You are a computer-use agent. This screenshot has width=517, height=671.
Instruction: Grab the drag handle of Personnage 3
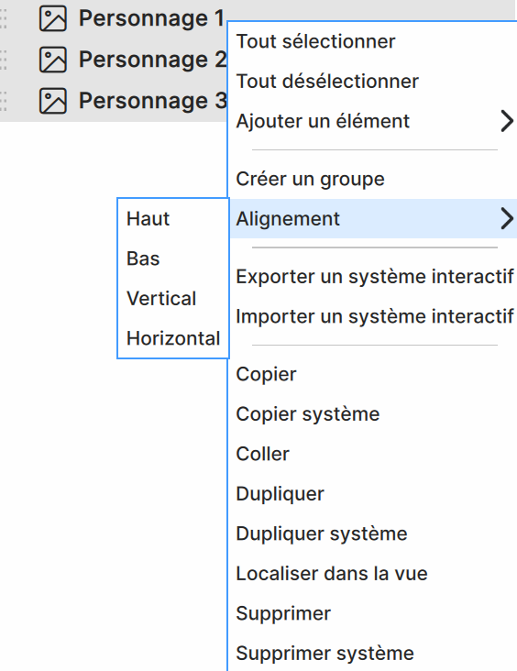point(4,101)
